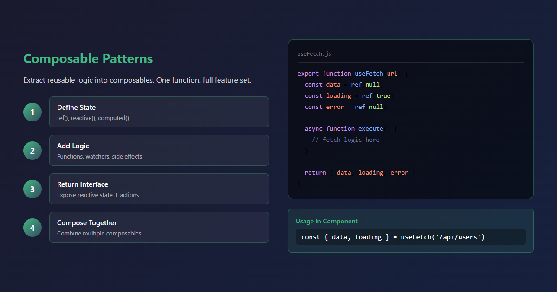This screenshot has width=557, height=292.
Task: Click the 'const loading' code line
Action: pyautogui.click(x=349, y=95)
